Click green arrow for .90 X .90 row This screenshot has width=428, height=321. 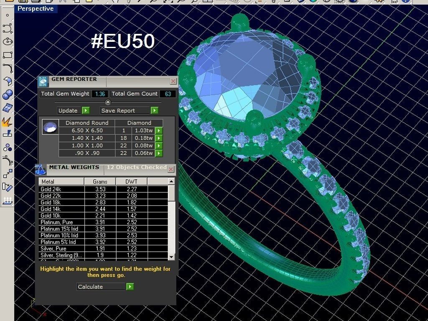pos(159,153)
